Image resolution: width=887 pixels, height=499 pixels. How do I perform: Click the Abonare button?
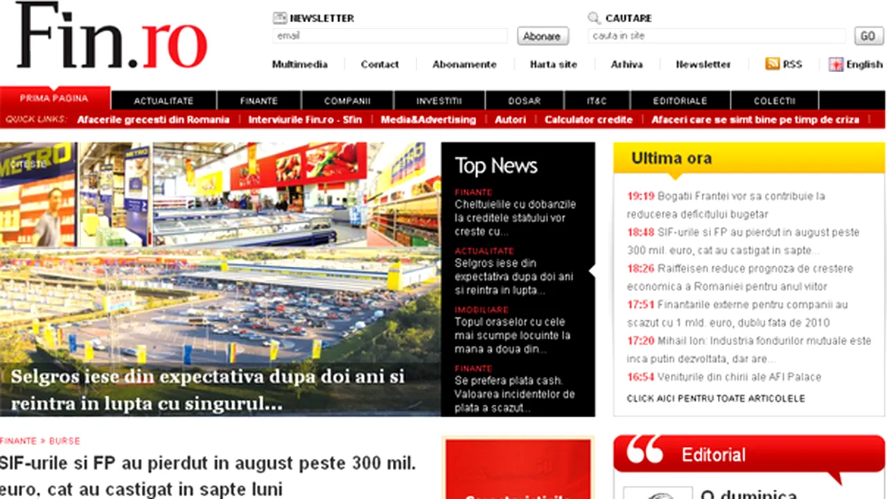pyautogui.click(x=543, y=36)
